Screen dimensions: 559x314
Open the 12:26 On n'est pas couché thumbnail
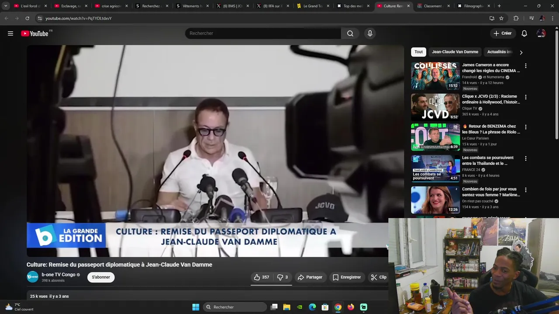pyautogui.click(x=435, y=200)
